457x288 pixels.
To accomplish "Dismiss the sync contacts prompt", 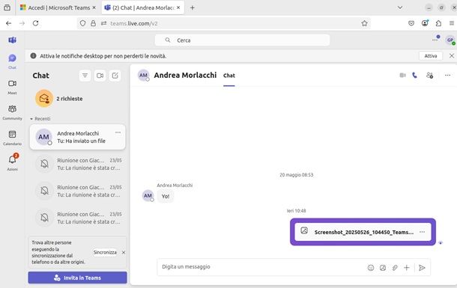I will (x=124, y=252).
